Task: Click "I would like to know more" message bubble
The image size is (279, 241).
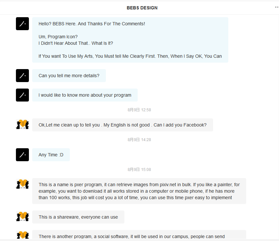Action: tap(85, 95)
